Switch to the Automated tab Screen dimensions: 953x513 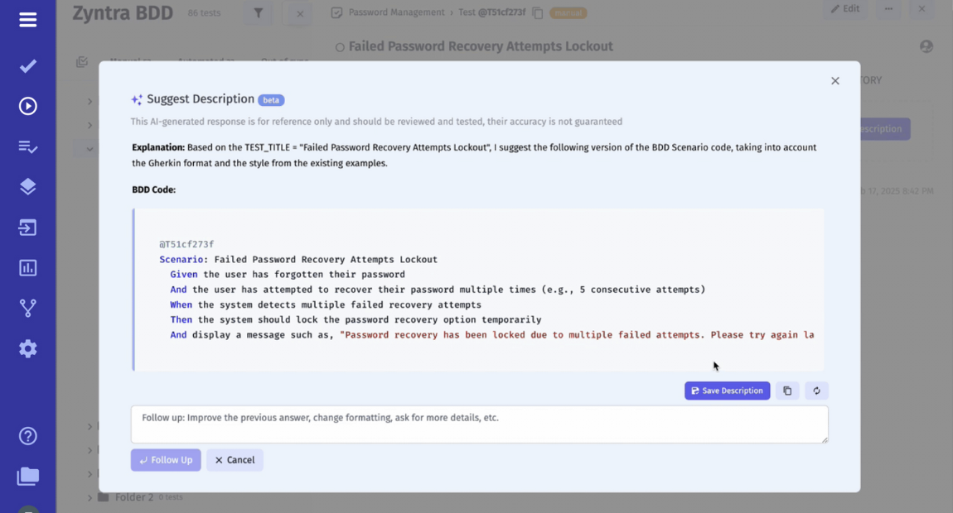pos(206,61)
